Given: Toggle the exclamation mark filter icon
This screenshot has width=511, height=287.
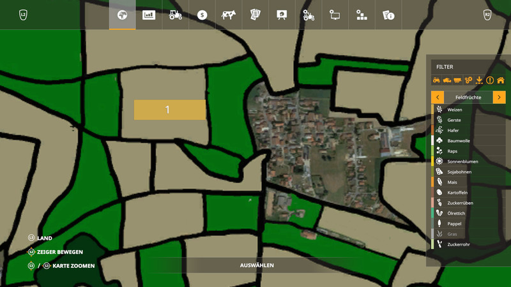Looking at the screenshot, I should point(490,80).
